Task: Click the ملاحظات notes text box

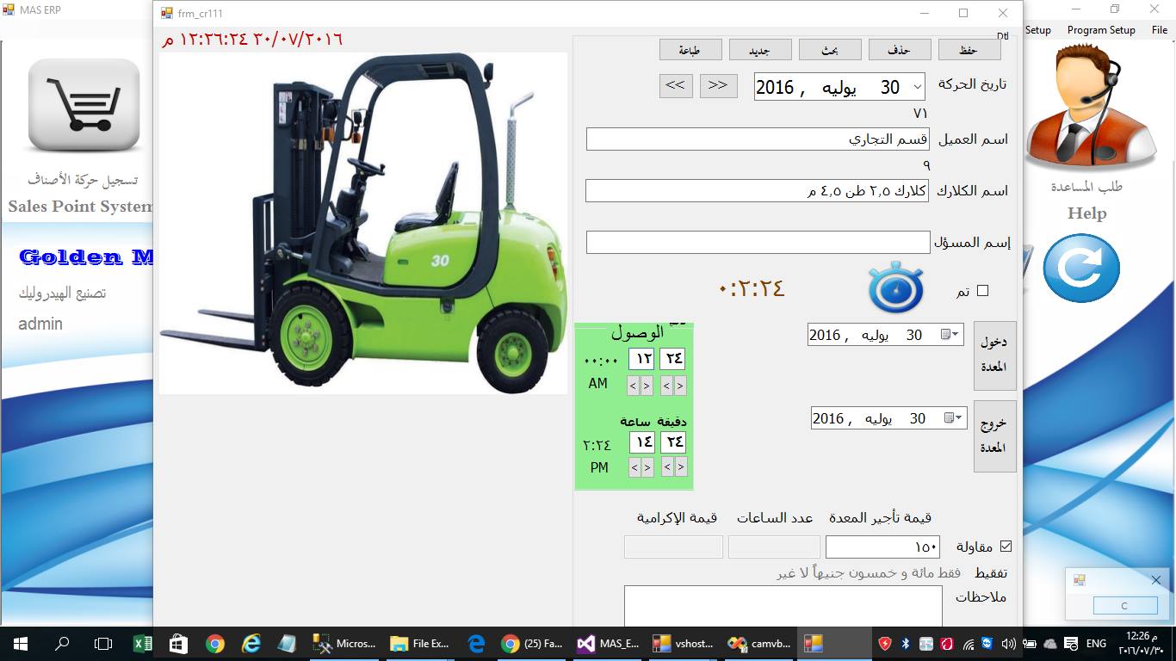Action: (783, 606)
